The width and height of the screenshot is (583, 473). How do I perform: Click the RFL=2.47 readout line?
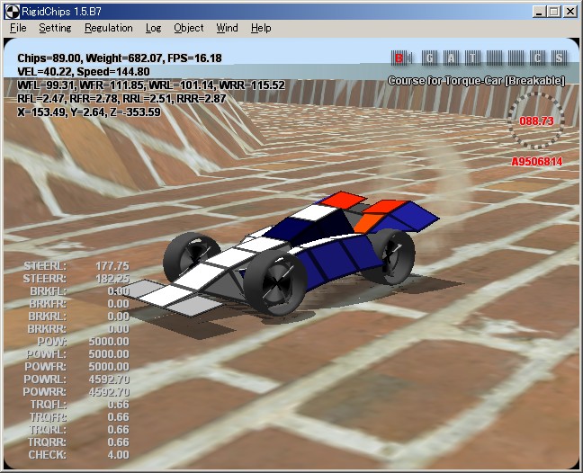tap(121, 98)
